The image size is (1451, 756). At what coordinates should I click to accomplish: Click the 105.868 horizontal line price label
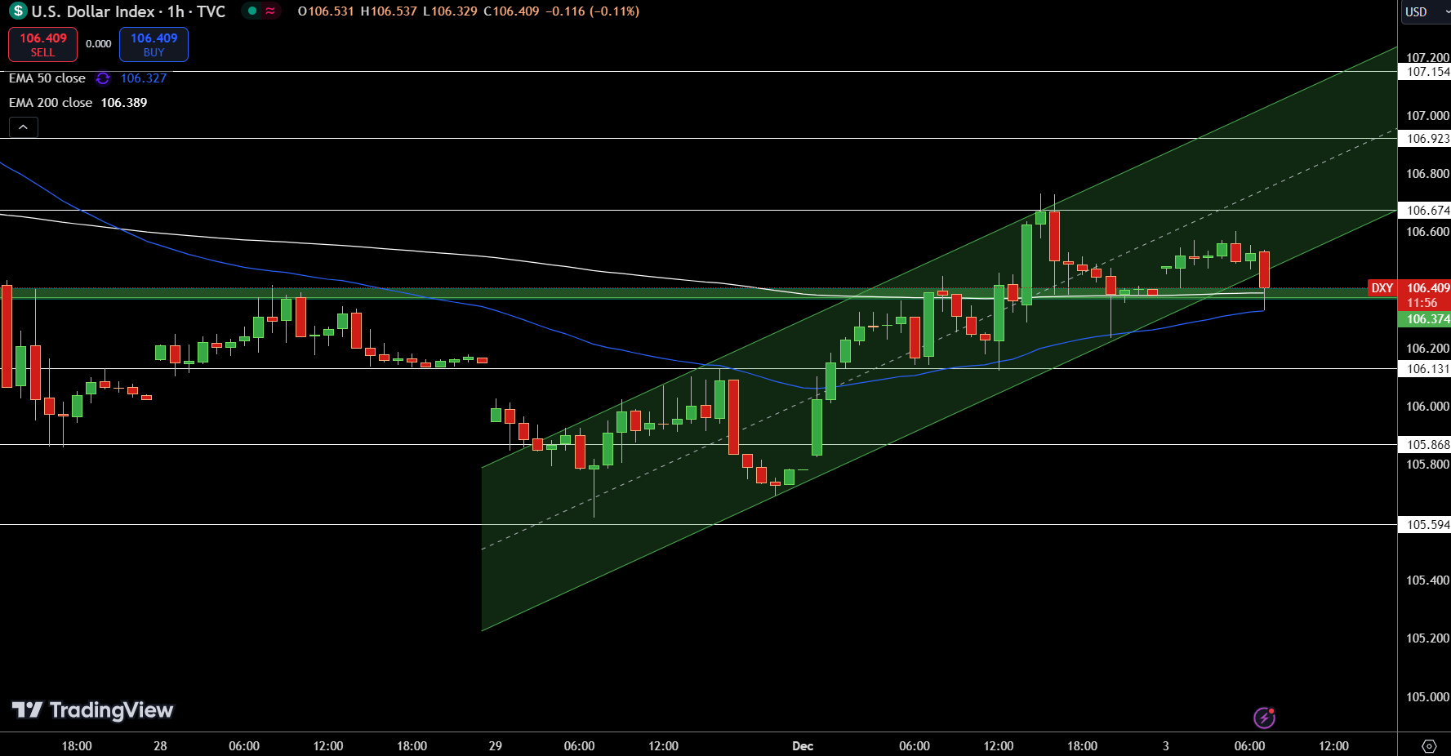(1425, 445)
